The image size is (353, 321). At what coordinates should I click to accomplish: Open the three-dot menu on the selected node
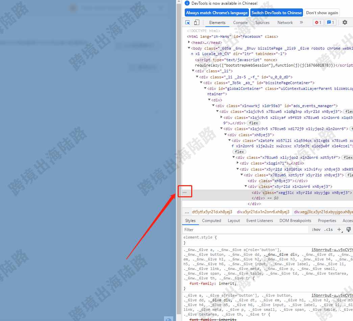184,193
